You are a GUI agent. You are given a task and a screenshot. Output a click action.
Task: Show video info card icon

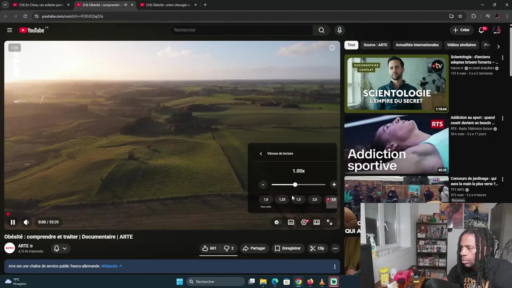click(x=332, y=48)
